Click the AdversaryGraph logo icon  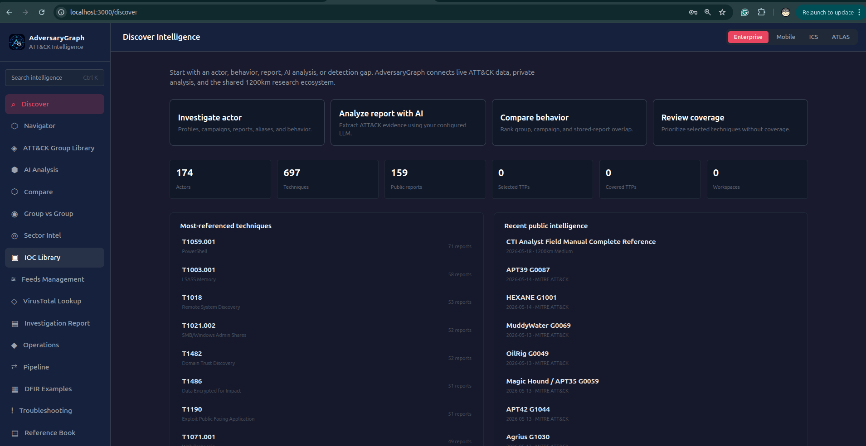[x=17, y=42]
